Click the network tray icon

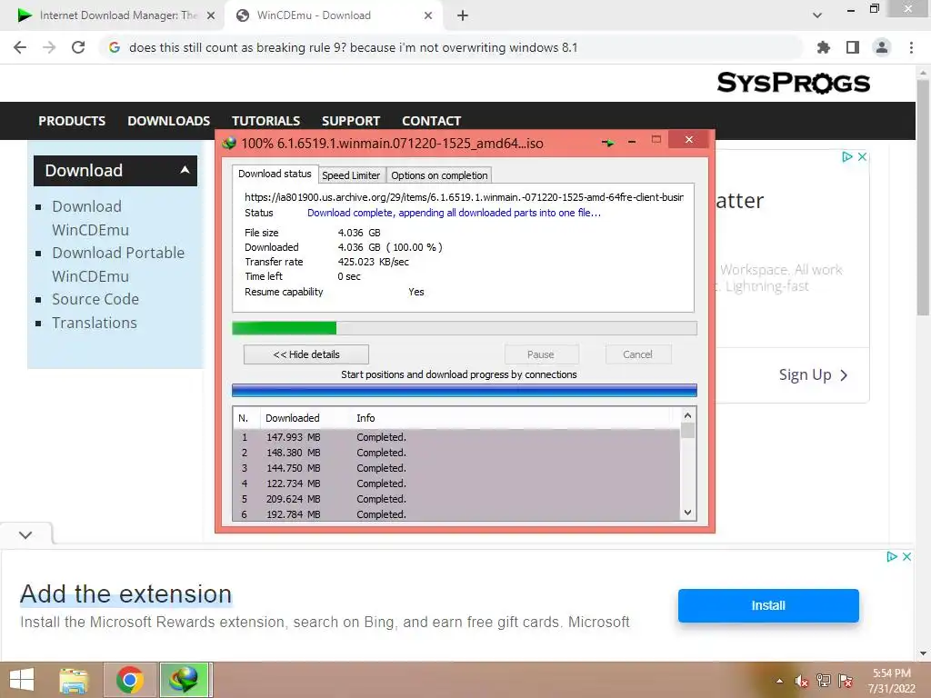tap(824, 681)
